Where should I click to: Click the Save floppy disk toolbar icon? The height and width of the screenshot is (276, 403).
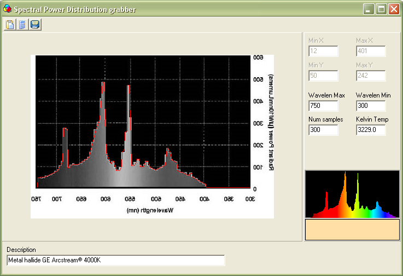click(x=35, y=25)
